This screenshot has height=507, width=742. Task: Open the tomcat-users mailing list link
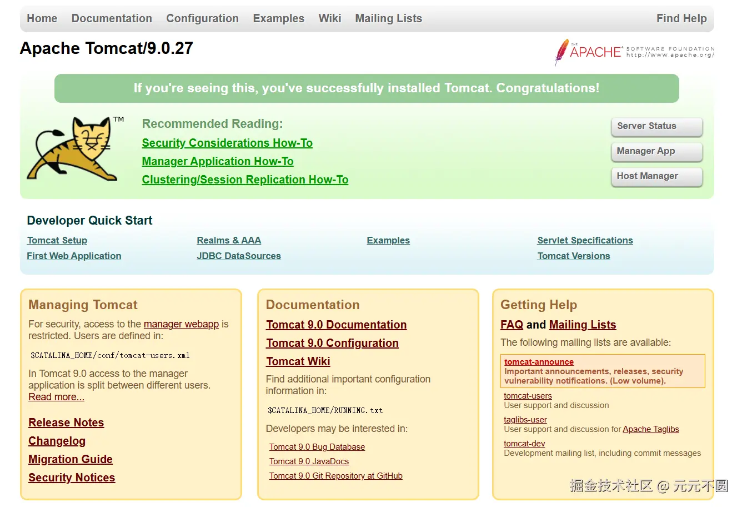[x=528, y=396]
